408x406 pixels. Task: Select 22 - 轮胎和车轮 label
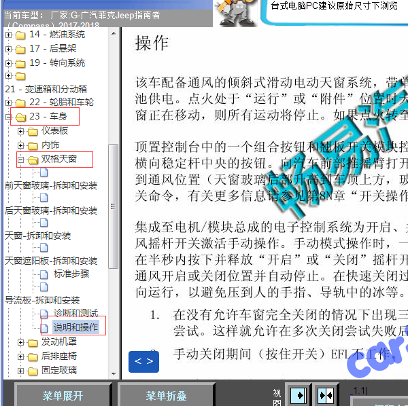click(x=61, y=102)
